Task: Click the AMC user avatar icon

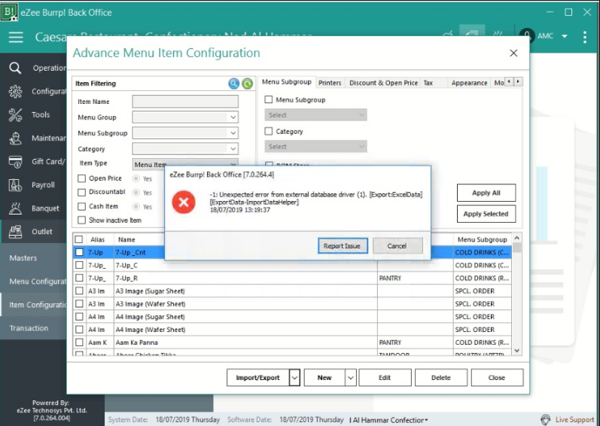Action: point(527,36)
